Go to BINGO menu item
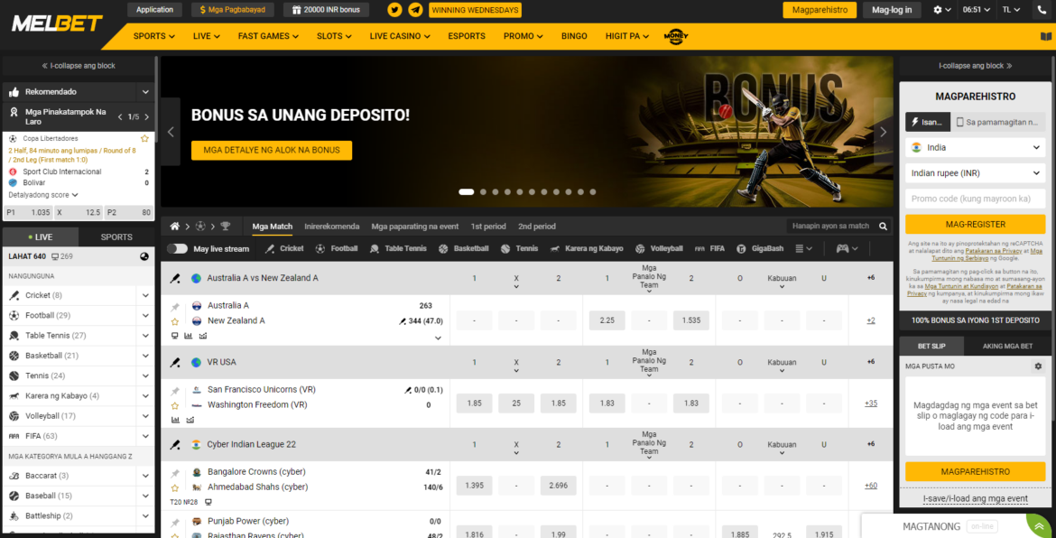This screenshot has width=1056, height=538. point(574,36)
